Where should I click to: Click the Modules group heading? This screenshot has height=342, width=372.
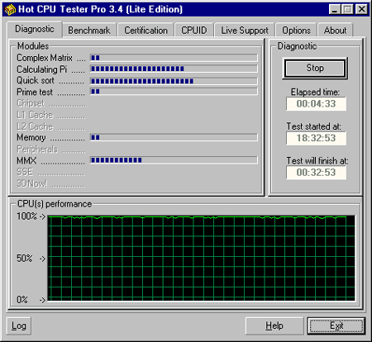pos(33,46)
